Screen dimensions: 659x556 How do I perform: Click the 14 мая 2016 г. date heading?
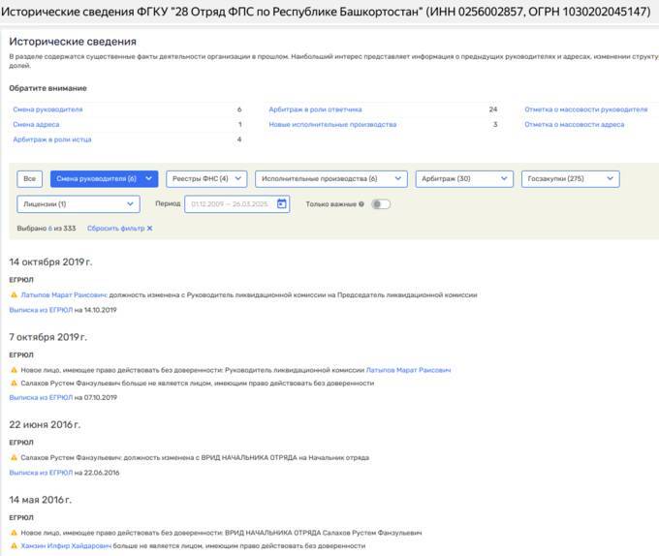point(41,500)
